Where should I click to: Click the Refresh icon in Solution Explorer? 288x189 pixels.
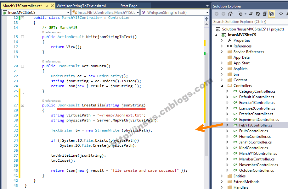(258, 14)
